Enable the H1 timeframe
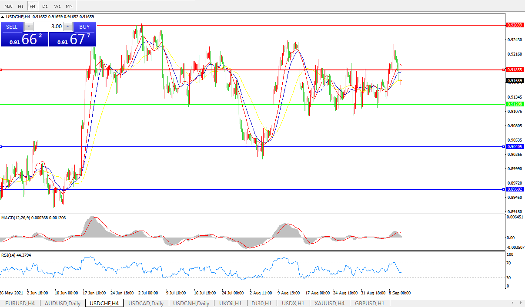The image size is (525, 307). click(x=20, y=6)
